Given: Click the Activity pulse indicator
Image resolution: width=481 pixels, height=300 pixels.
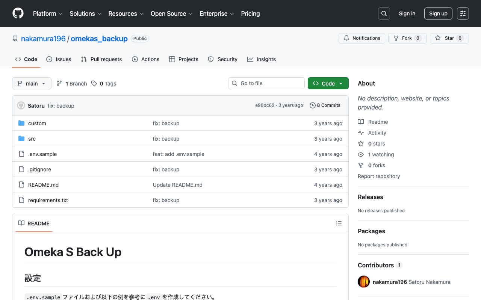Looking at the screenshot, I should pos(361,132).
